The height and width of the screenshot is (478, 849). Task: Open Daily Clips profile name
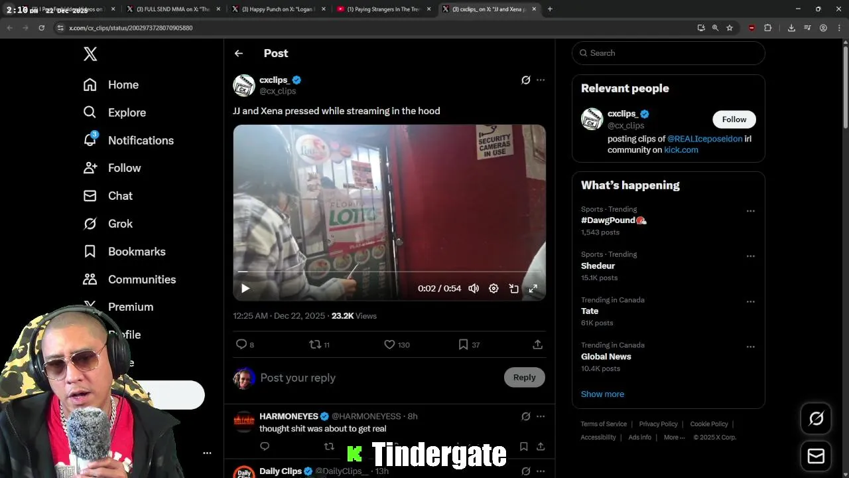click(x=281, y=471)
